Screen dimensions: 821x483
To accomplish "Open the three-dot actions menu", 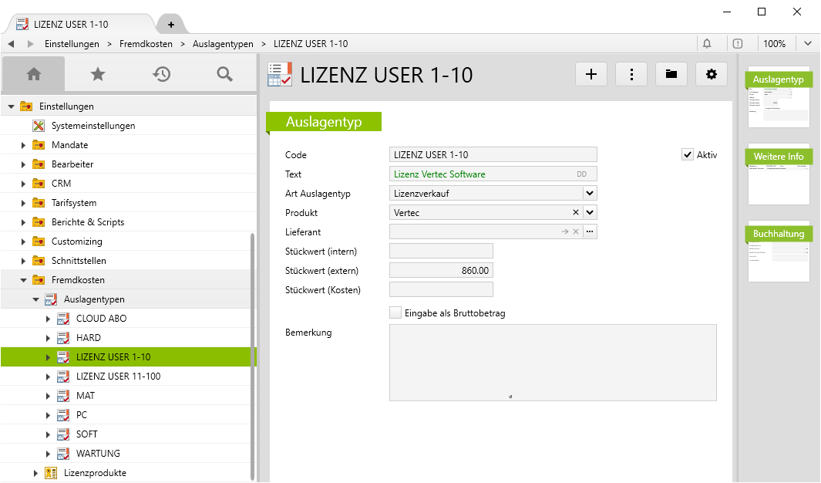I will (631, 74).
